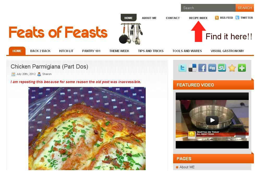Click the StumbleUpon share icon
This screenshot has height=192, width=274.
click(x=222, y=68)
